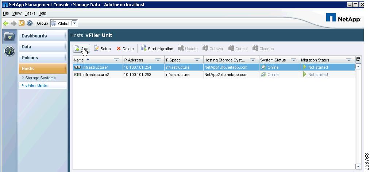The height and width of the screenshot is (172, 370).
Task: Click Start migration in the toolbar
Action: [x=157, y=49]
